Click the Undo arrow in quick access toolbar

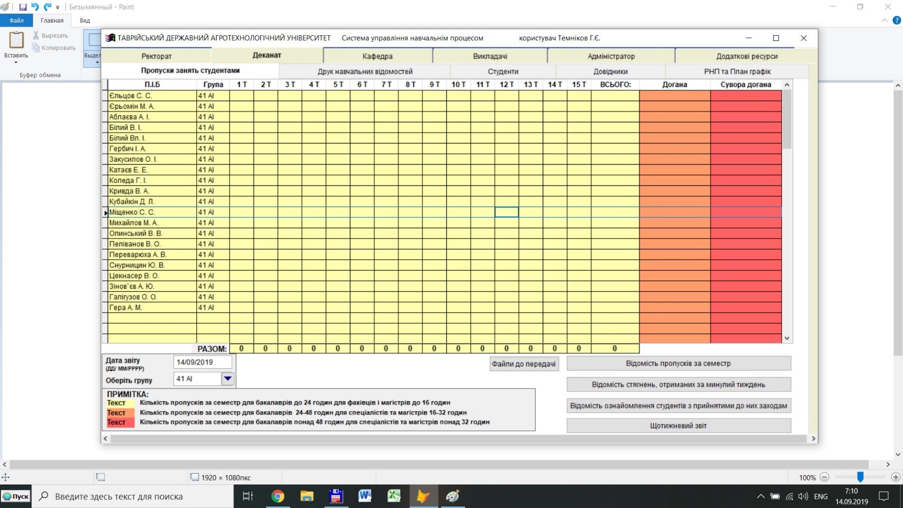35,7
